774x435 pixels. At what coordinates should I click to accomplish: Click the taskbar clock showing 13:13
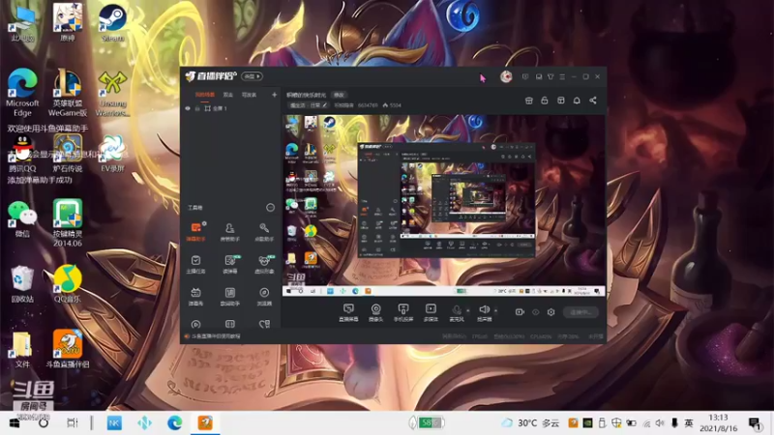tap(718, 422)
